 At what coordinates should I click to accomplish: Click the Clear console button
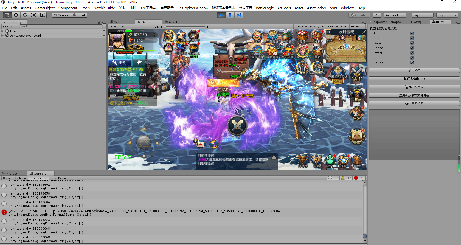click(x=7, y=178)
